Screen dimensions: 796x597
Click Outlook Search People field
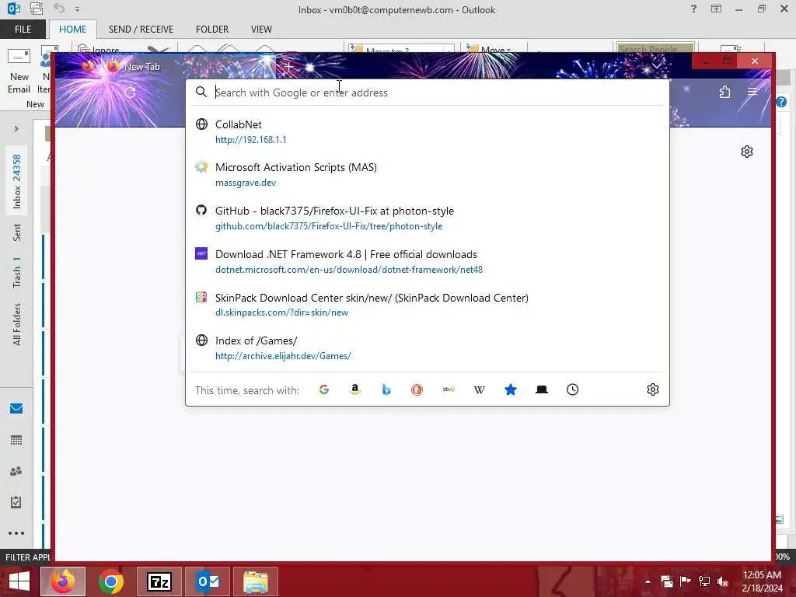(655, 48)
